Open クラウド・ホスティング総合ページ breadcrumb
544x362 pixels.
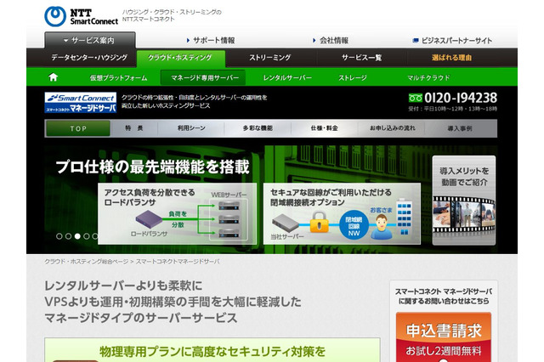(86, 262)
